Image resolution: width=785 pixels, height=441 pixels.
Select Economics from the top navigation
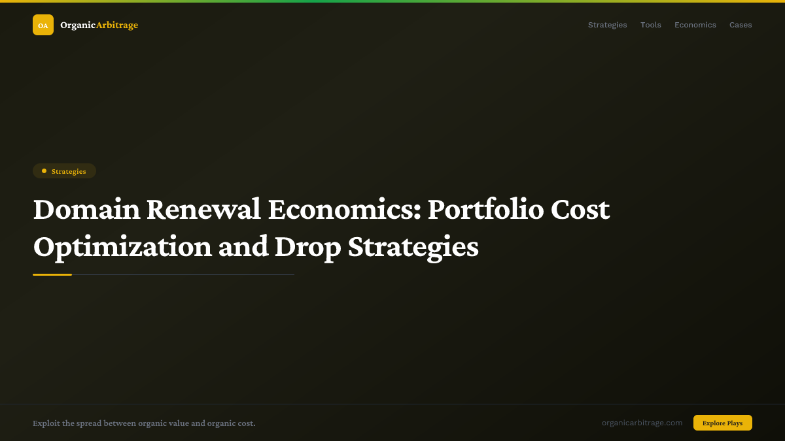pos(695,25)
